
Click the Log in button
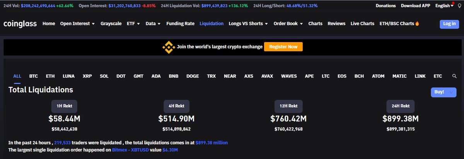pos(449,24)
